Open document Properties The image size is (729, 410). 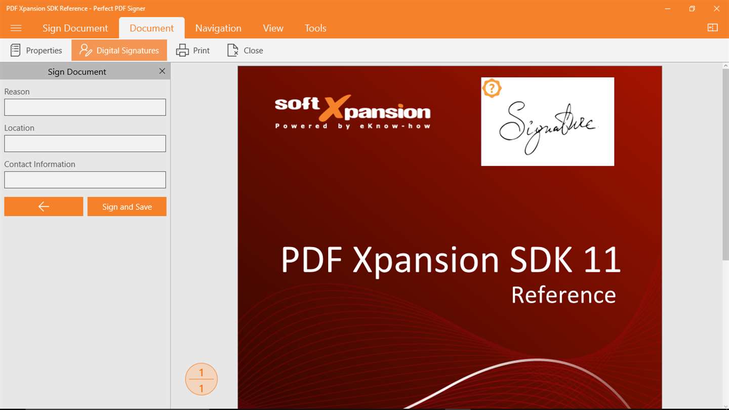pos(36,51)
